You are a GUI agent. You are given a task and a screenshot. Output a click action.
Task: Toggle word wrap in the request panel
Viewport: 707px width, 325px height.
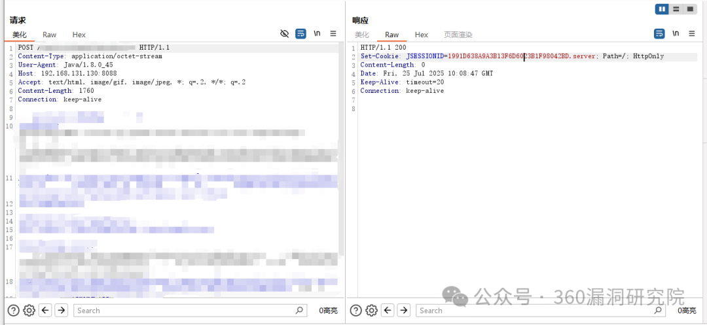[300, 34]
